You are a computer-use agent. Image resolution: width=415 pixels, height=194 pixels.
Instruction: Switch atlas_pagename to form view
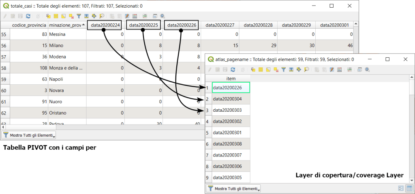401,188
